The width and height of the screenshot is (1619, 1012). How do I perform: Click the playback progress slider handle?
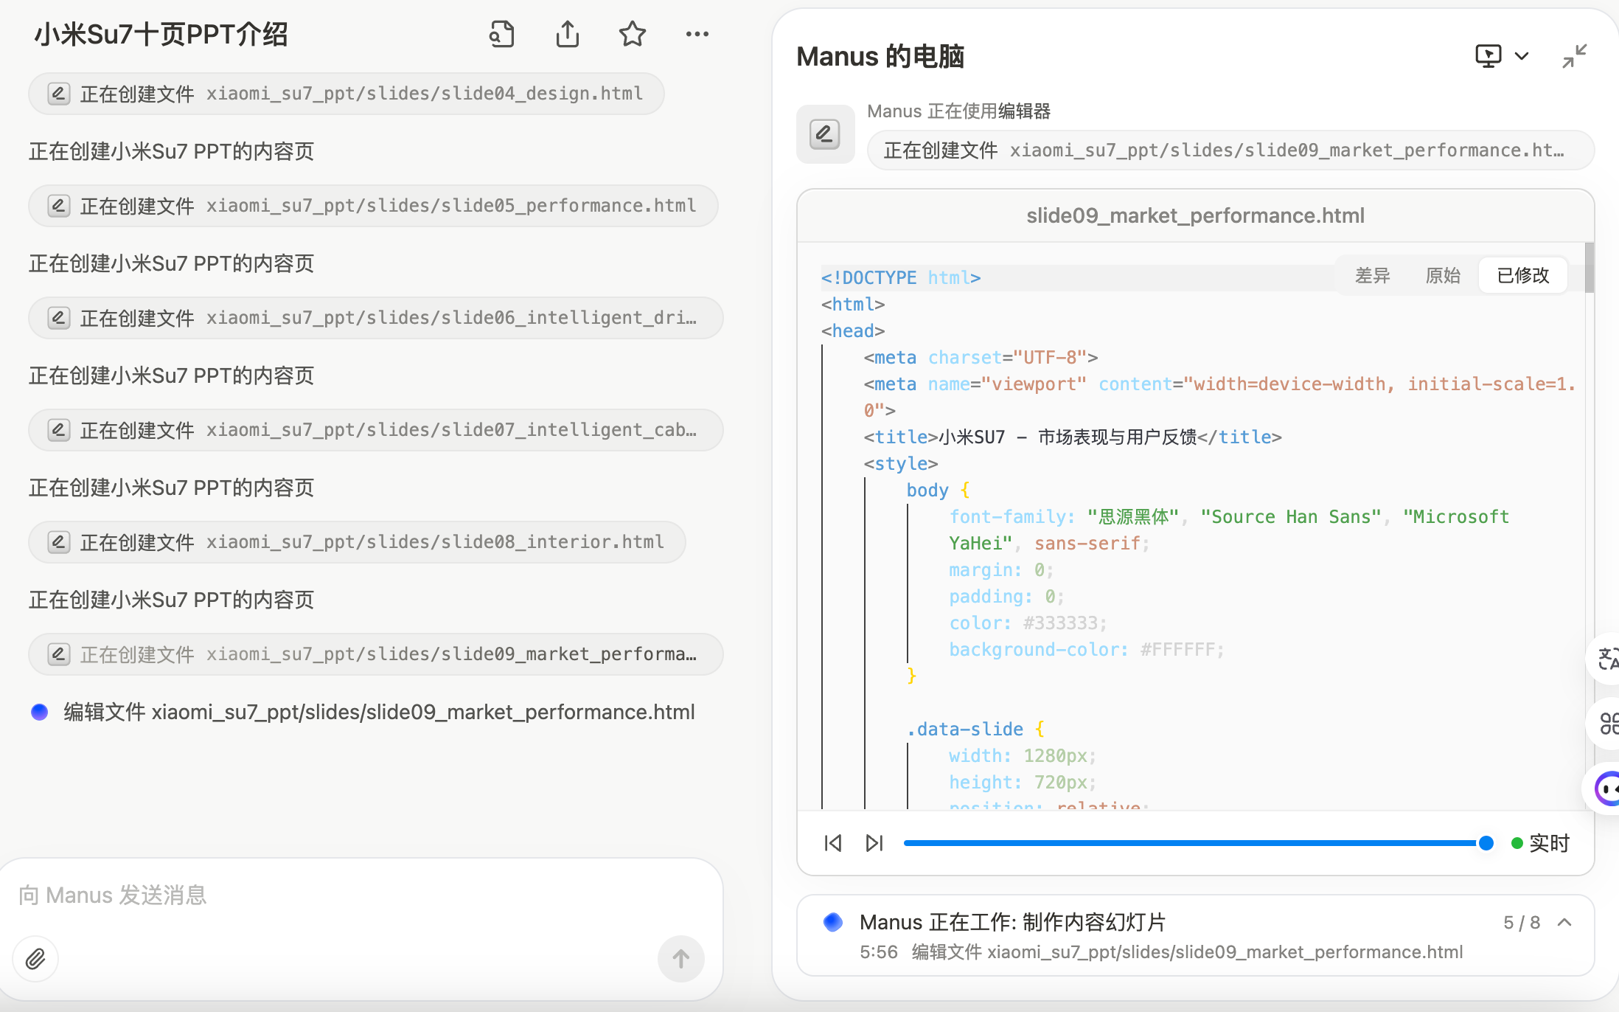(x=1486, y=843)
